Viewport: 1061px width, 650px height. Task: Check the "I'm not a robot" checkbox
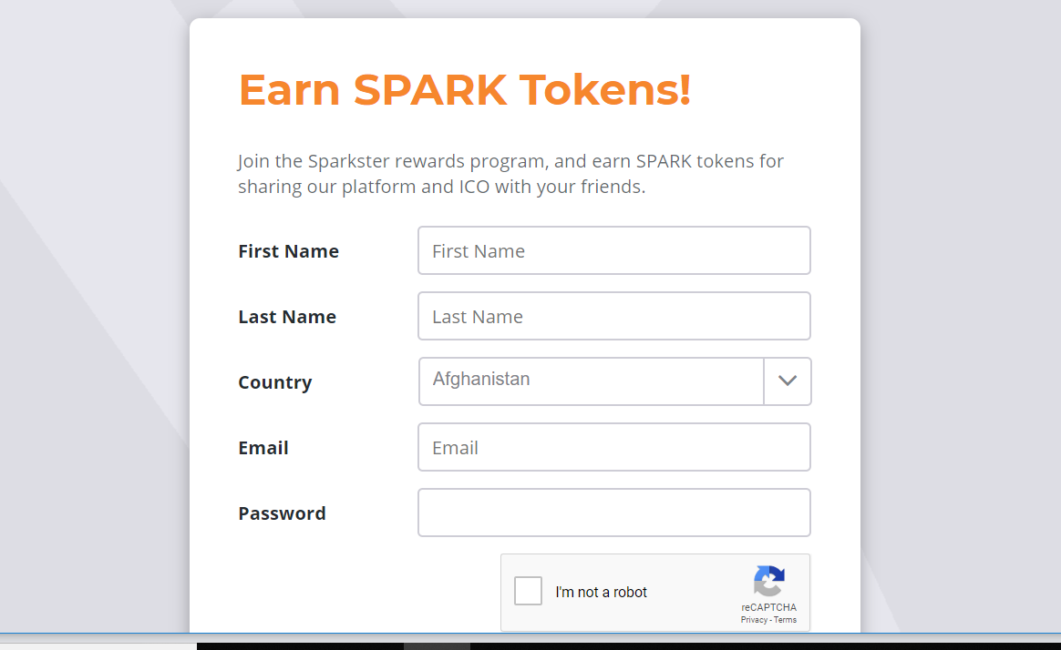click(x=529, y=592)
